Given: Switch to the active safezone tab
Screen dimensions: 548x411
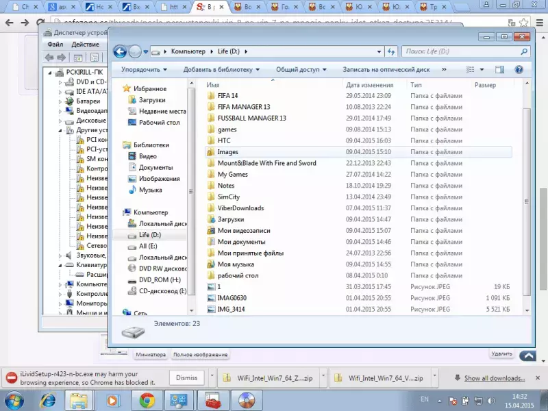Looking at the screenshot, I should coord(210,7).
